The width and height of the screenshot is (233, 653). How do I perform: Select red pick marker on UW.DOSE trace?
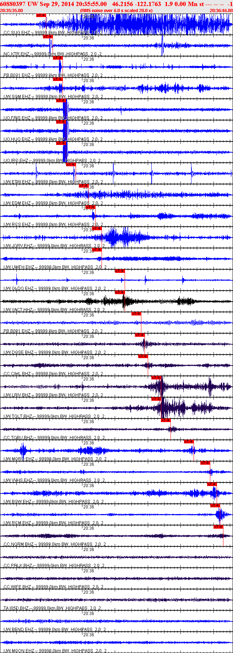pos(140,335)
